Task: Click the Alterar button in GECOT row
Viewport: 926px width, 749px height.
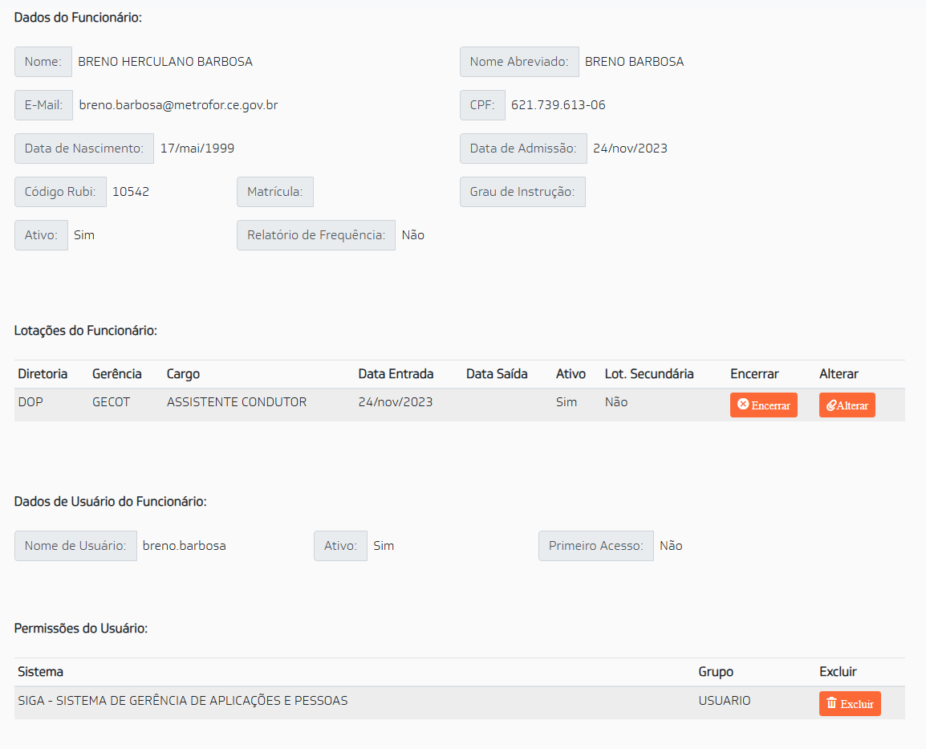Action: coord(847,405)
